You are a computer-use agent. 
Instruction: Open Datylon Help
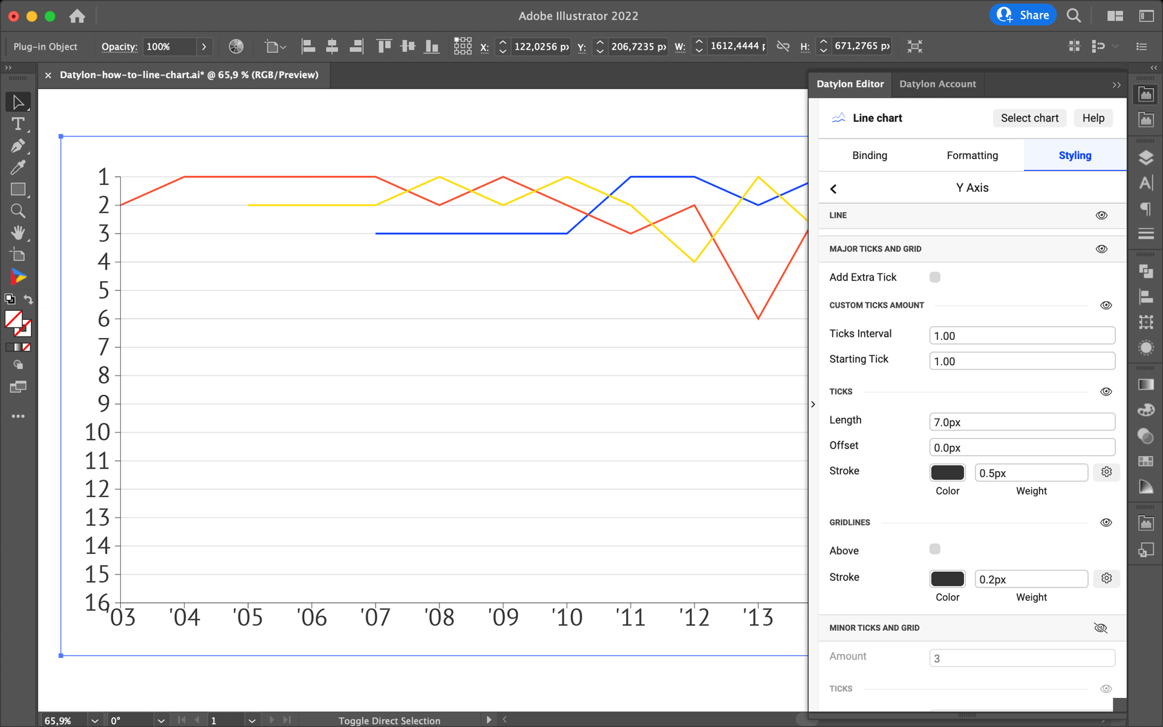point(1093,118)
